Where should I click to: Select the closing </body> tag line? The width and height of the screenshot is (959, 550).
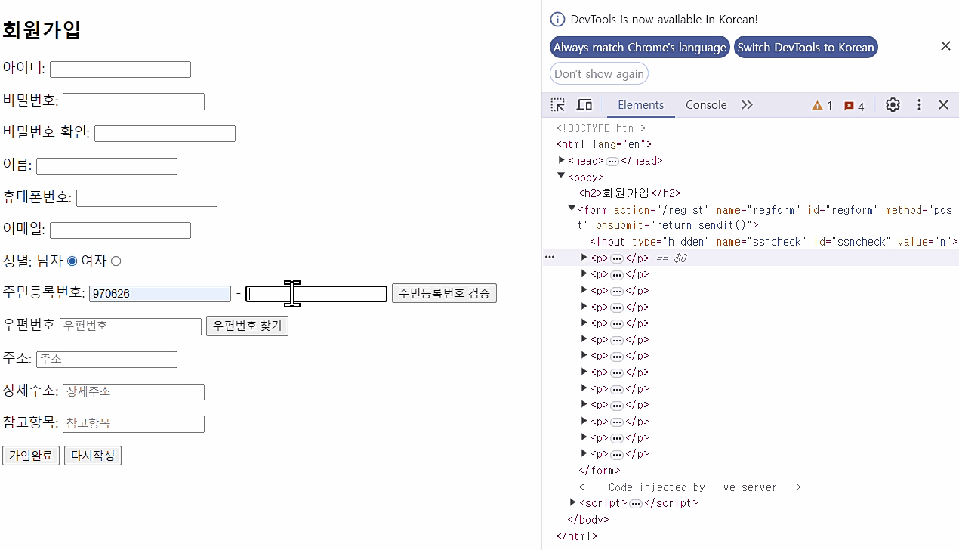tap(588, 520)
